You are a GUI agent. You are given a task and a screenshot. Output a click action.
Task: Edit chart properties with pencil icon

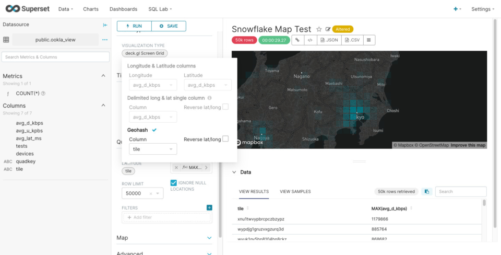click(x=328, y=29)
